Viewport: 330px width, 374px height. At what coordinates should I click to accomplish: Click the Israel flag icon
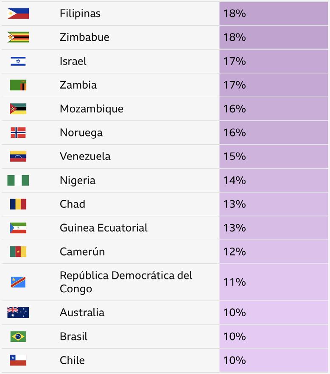click(18, 61)
